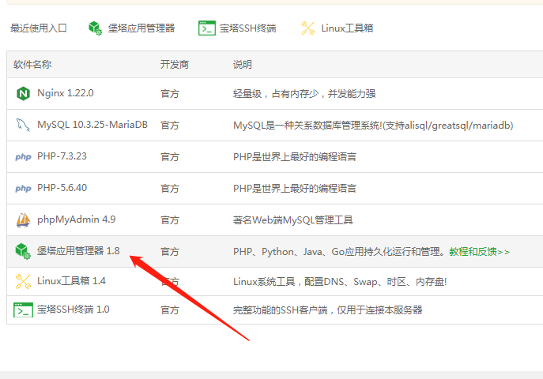Click description 完整功能的SSH客户端，仅用于连接本服务器
Image resolution: width=543 pixels, height=379 pixels.
[x=327, y=310]
